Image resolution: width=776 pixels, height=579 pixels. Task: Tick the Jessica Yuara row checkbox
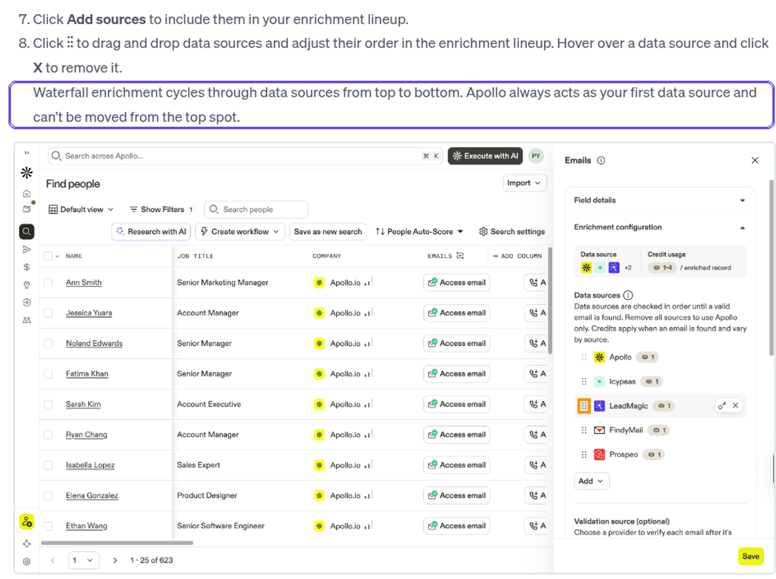point(48,313)
